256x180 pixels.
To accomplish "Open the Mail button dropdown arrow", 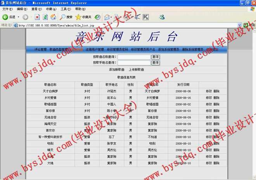I will (x=112, y=17).
